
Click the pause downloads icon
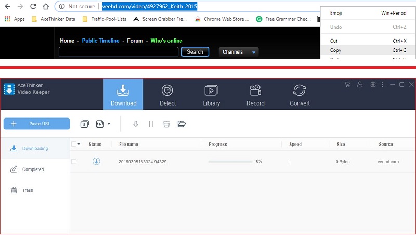pos(151,124)
